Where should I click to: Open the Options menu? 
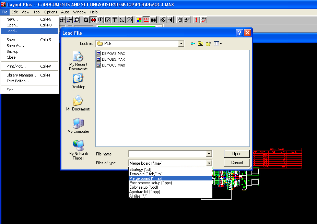[50, 12]
